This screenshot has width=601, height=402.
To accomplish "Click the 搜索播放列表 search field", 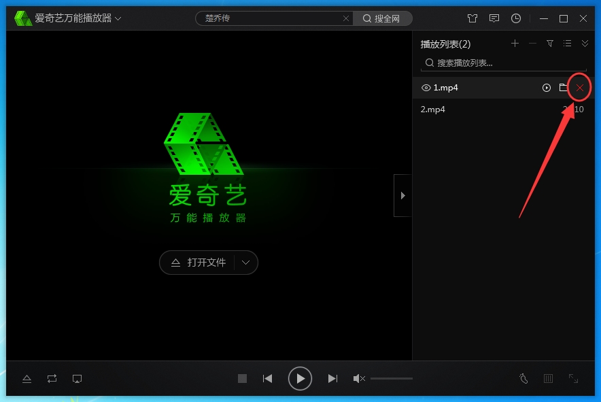I will pyautogui.click(x=504, y=63).
